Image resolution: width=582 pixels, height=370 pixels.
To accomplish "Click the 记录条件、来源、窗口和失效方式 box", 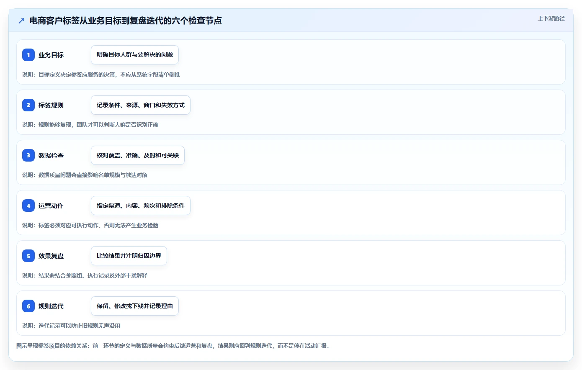I will pyautogui.click(x=141, y=105).
